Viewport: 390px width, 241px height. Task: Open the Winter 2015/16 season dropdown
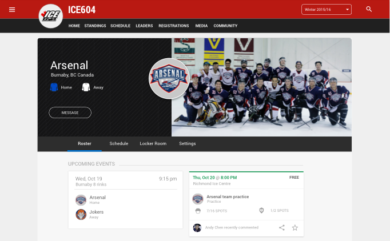pos(327,10)
